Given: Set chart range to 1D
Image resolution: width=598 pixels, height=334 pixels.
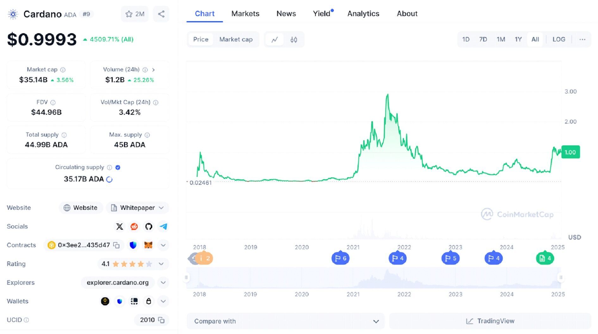Looking at the screenshot, I should tap(466, 39).
